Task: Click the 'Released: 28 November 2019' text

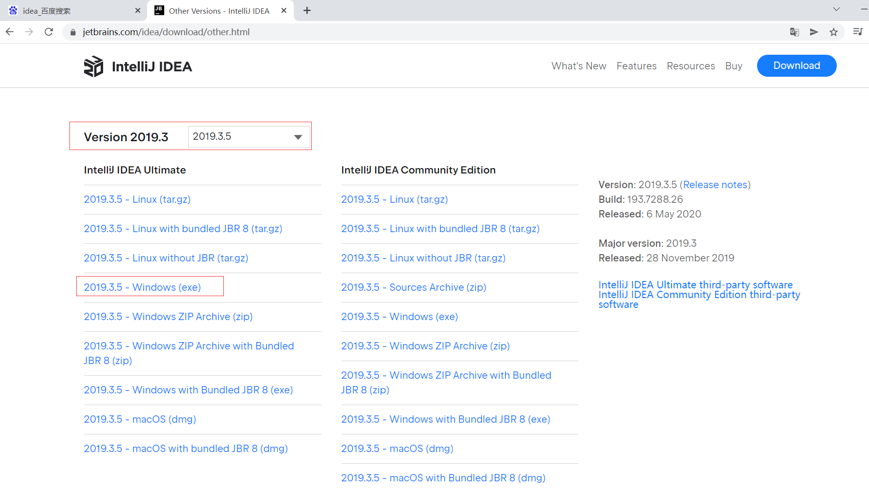Action: (667, 258)
